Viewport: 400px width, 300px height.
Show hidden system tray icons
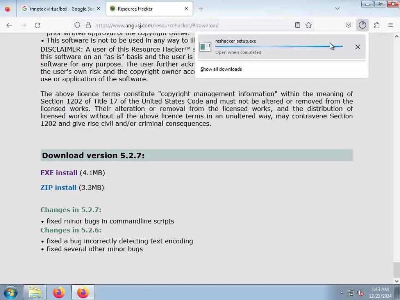tap(341, 293)
